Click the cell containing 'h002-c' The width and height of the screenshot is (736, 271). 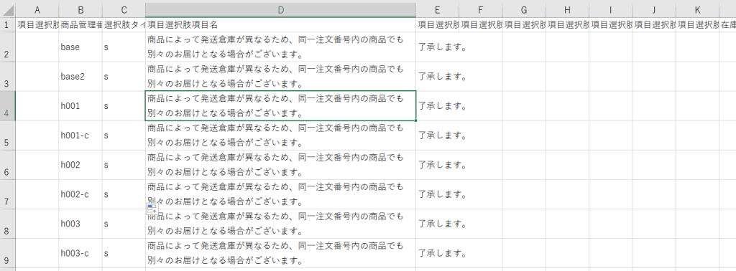80,194
